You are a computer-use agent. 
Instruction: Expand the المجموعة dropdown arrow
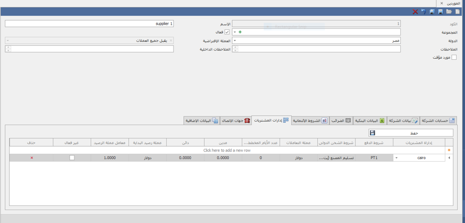click(236, 32)
